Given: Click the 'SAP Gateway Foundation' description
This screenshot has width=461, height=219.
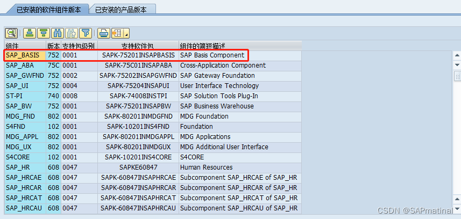Looking at the screenshot, I should pyautogui.click(x=217, y=76).
